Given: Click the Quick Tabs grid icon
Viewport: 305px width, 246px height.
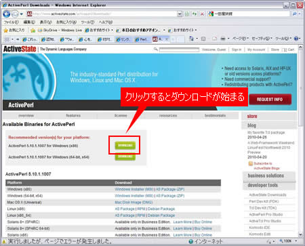Looking at the screenshot, I should pos(7,39).
